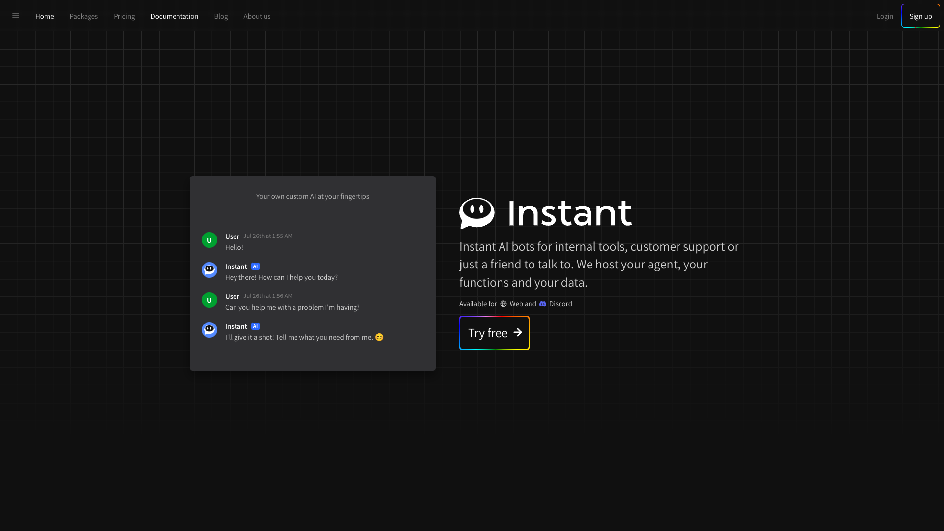Open the About us page
Viewport: 944px width, 531px height.
tap(257, 16)
